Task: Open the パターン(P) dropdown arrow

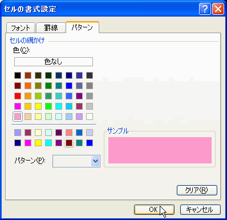Action: point(95,161)
